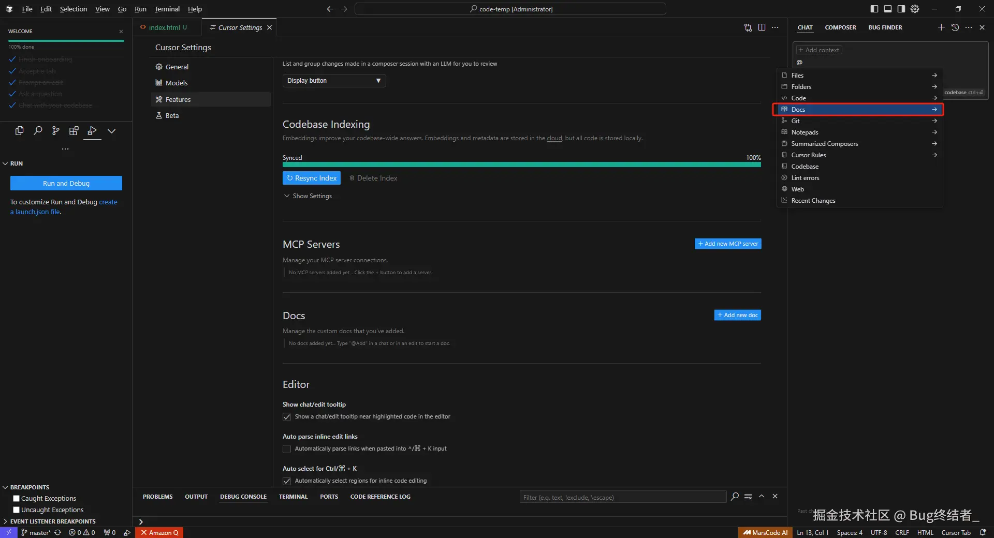
Task: Click the Run and Debug button
Action: pos(66,183)
